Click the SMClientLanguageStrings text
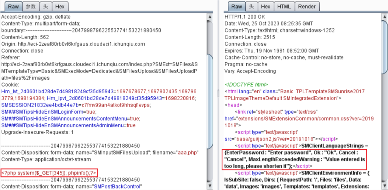This screenshot has width=388, height=190. [x=333, y=145]
